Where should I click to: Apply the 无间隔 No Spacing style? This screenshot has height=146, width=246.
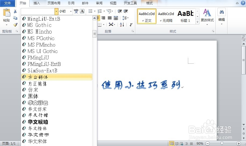tap(166, 16)
